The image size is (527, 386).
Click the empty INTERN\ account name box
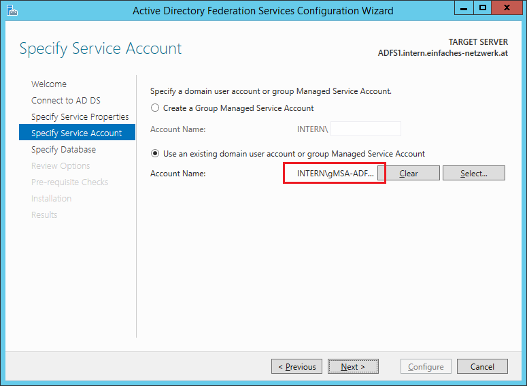click(x=366, y=129)
